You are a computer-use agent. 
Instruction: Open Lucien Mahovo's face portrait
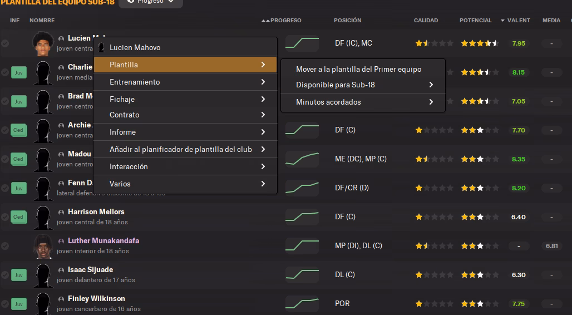[43, 43]
